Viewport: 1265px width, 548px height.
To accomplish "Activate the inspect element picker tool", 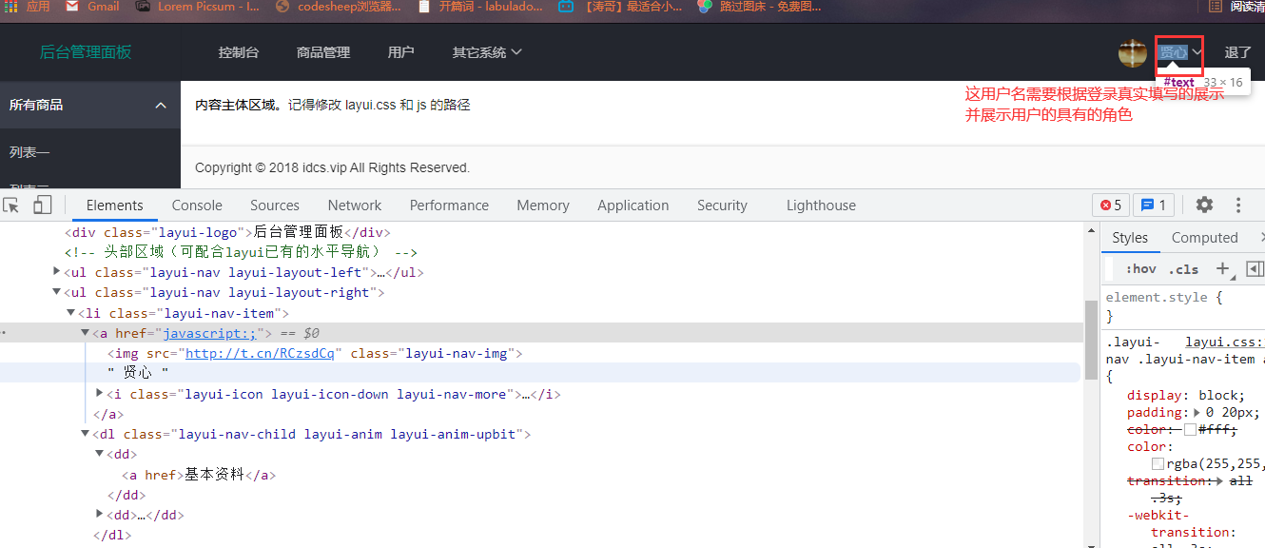I will (x=11, y=205).
